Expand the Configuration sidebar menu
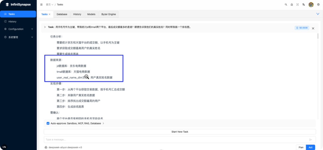Image resolution: width=323 pixels, height=150 pixels. click(x=32, y=29)
